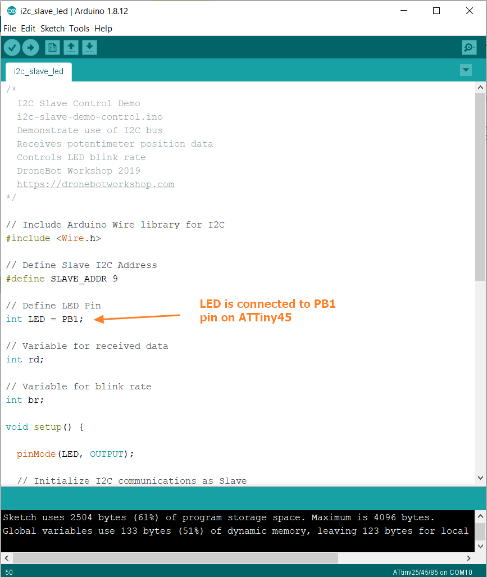The width and height of the screenshot is (487, 577).
Task: Click the Verify checkmark button
Action: (x=12, y=47)
